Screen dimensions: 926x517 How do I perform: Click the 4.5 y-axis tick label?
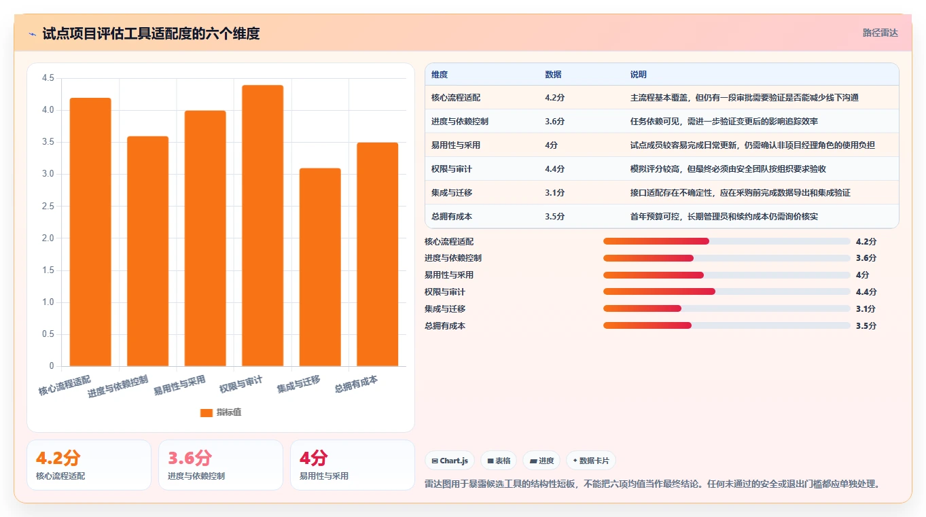(48, 78)
